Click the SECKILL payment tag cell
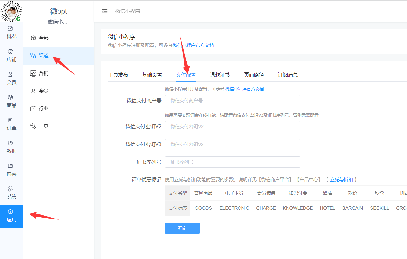407x259 pixels. (379, 208)
